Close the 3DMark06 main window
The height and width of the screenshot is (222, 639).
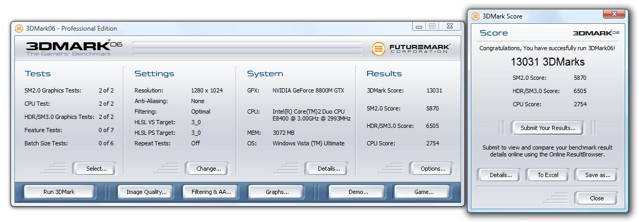[450, 26]
